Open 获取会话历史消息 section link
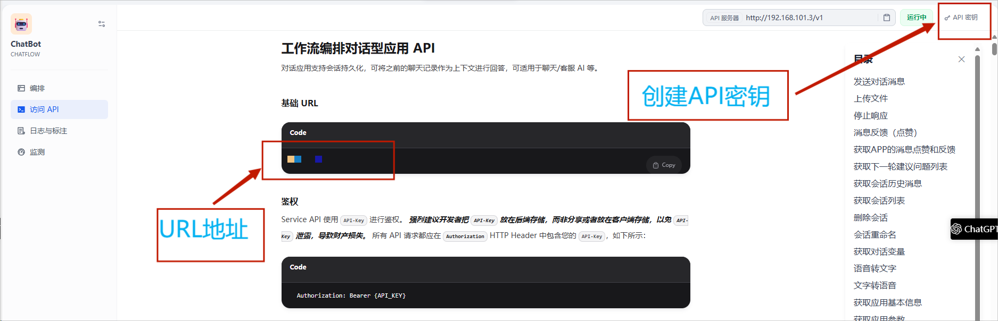 pos(887,183)
